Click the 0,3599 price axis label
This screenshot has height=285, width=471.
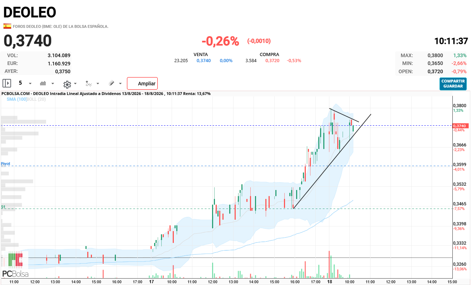460,164
